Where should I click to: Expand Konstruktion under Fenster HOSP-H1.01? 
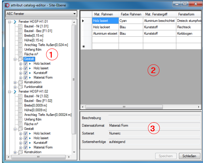pos(15,83)
